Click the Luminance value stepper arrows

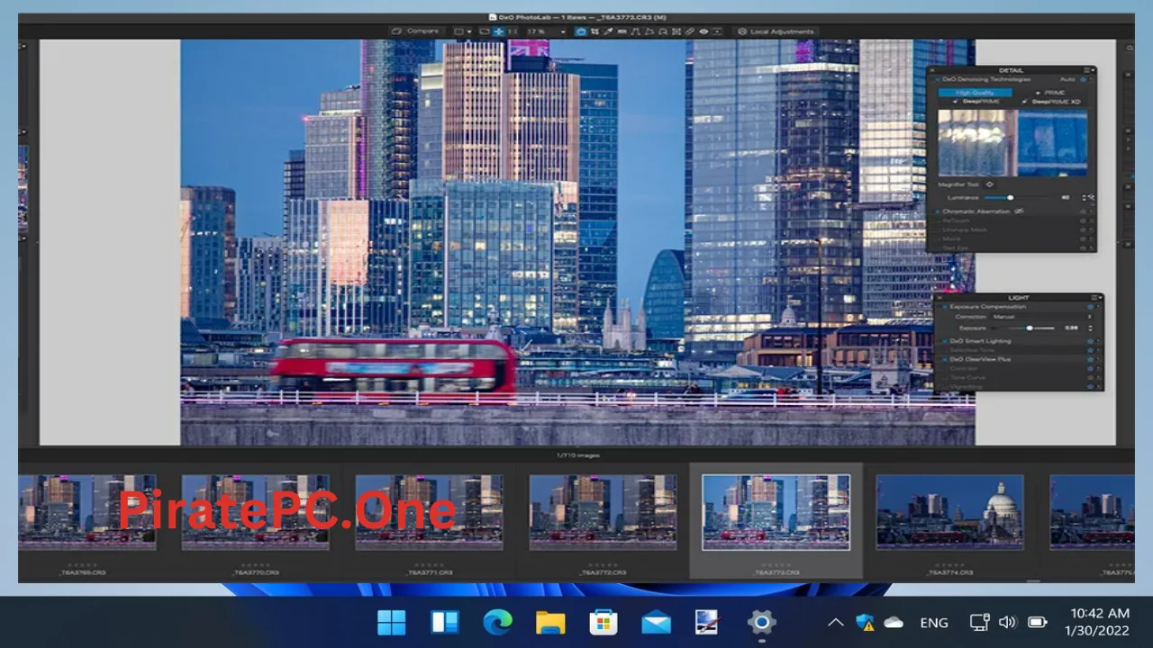(1084, 198)
